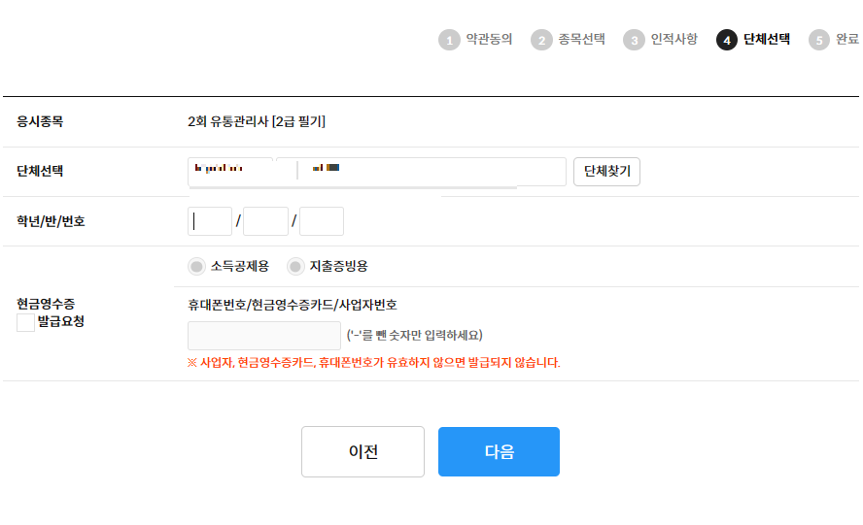
Task: Click the 반 (middle) input box
Action: pyautogui.click(x=265, y=221)
